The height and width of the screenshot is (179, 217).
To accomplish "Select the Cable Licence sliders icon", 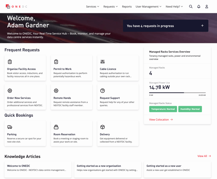I will 103,62.
